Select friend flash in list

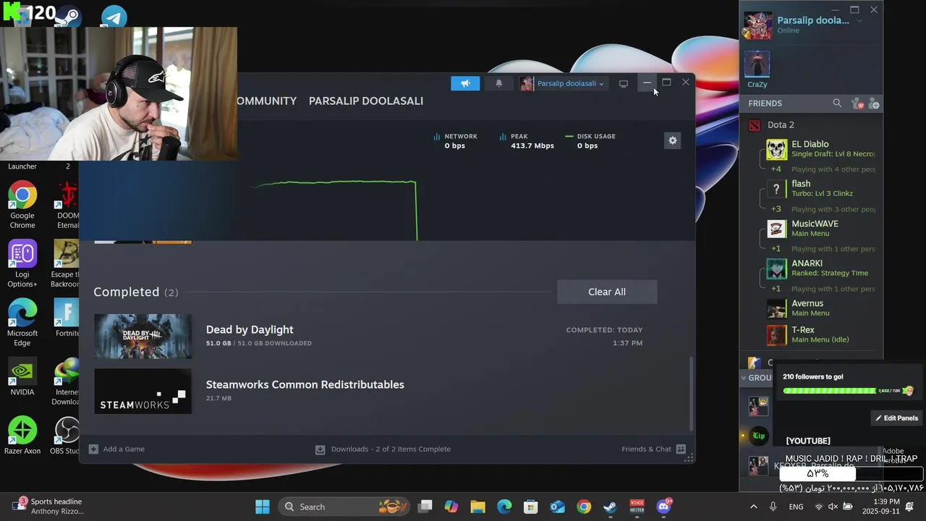coord(821,189)
